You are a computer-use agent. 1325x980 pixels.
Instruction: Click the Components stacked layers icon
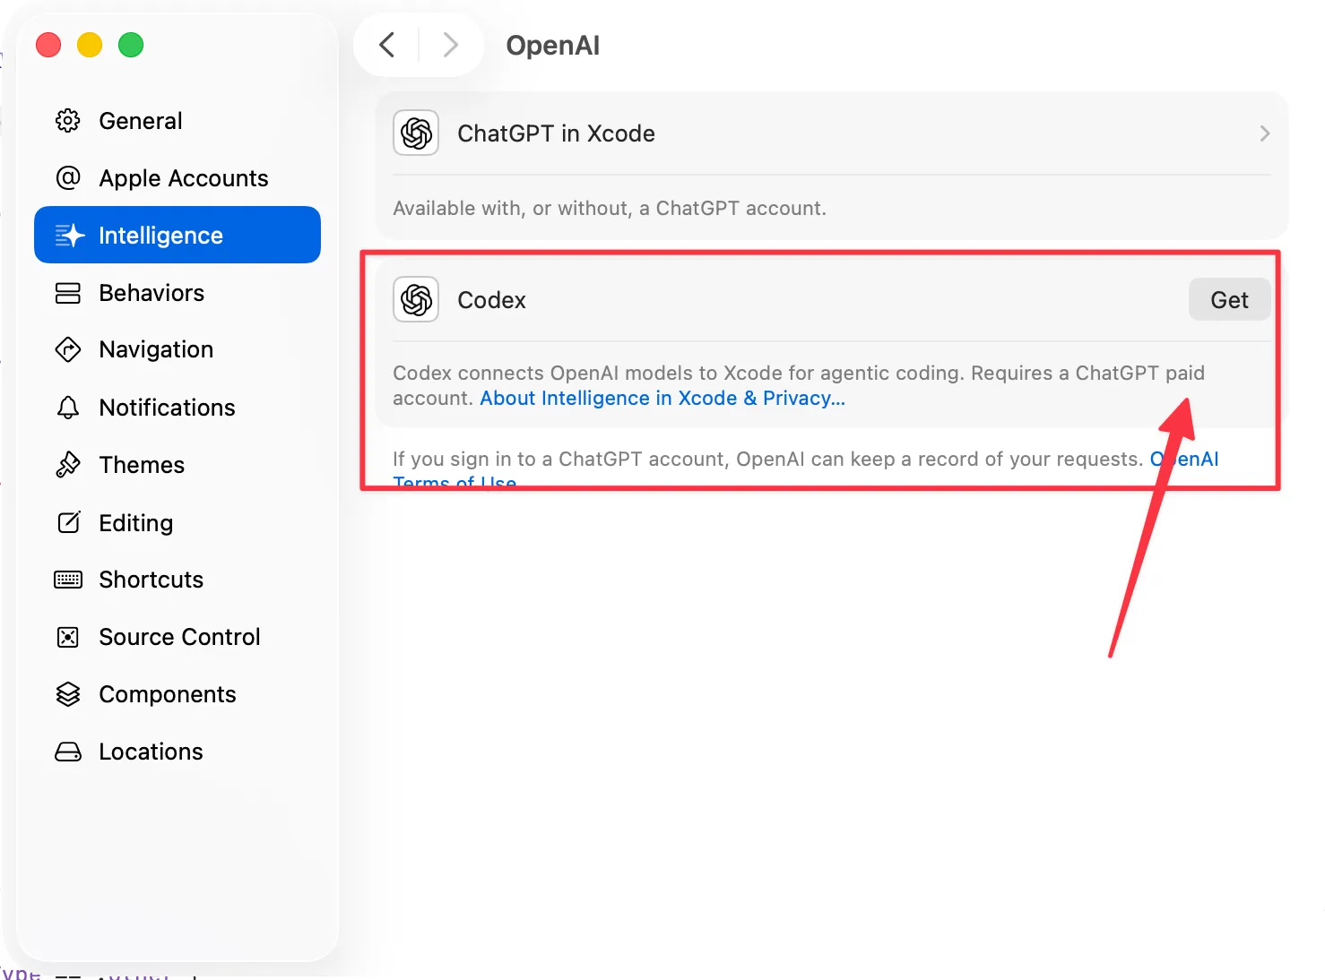coord(68,694)
